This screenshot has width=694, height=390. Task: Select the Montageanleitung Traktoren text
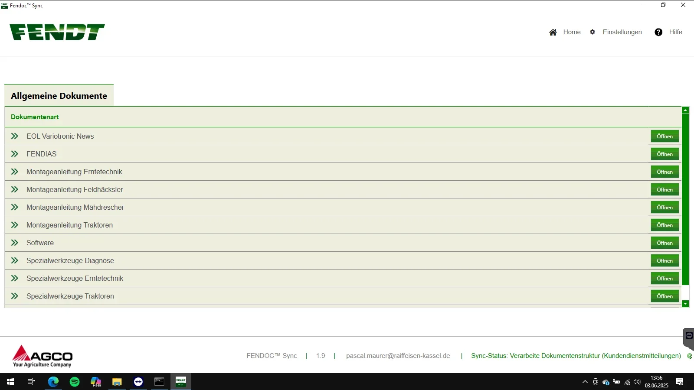coord(69,225)
